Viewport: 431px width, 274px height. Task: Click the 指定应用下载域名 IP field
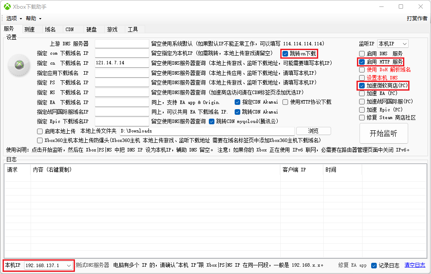coord(122,73)
